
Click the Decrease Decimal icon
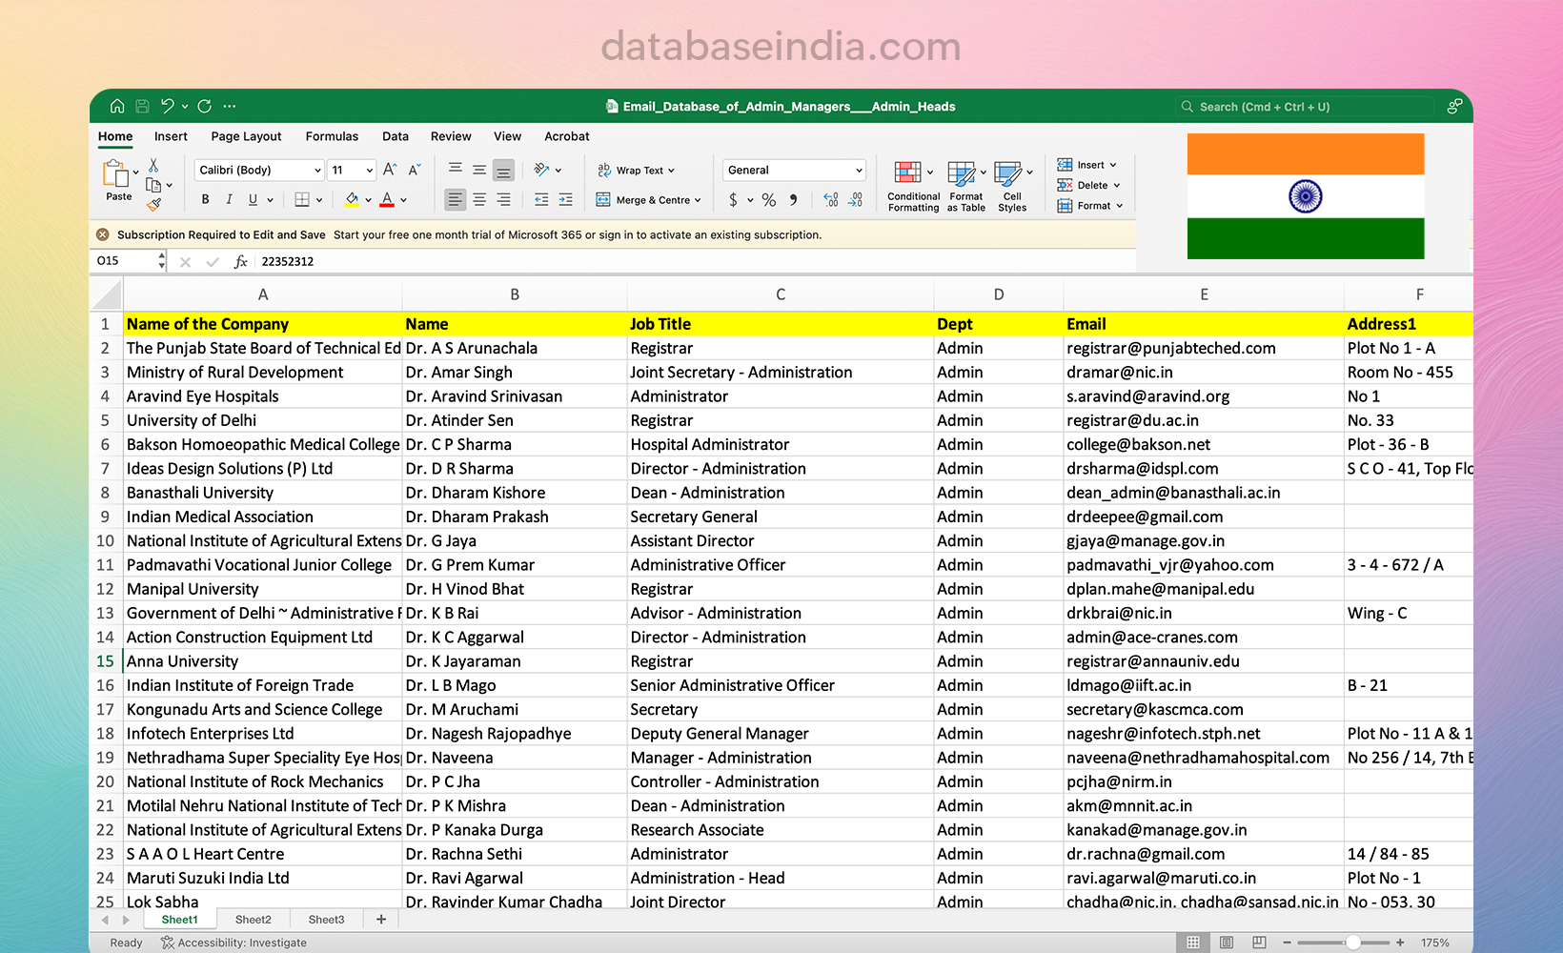[x=856, y=199]
